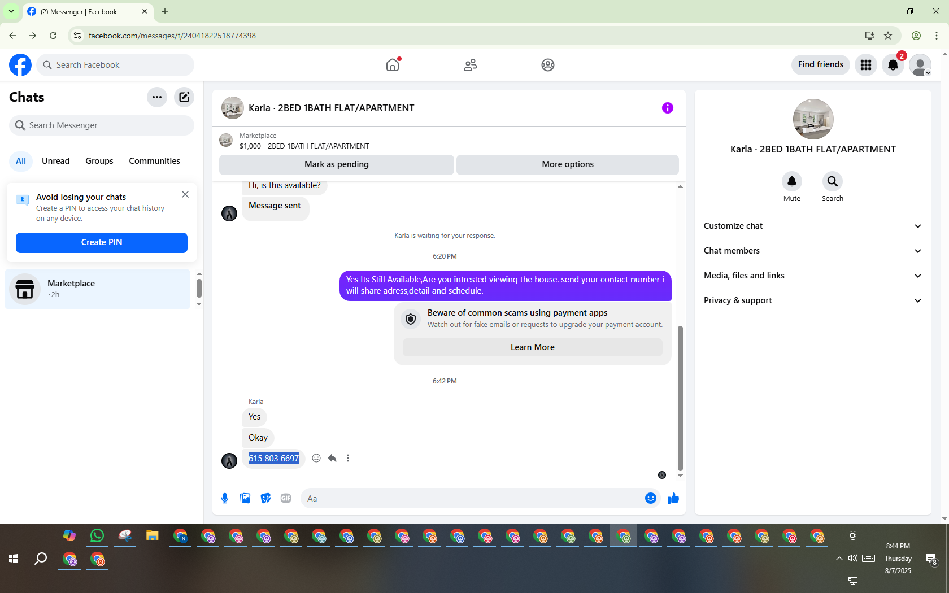Open Windows taskbar search

(x=41, y=559)
